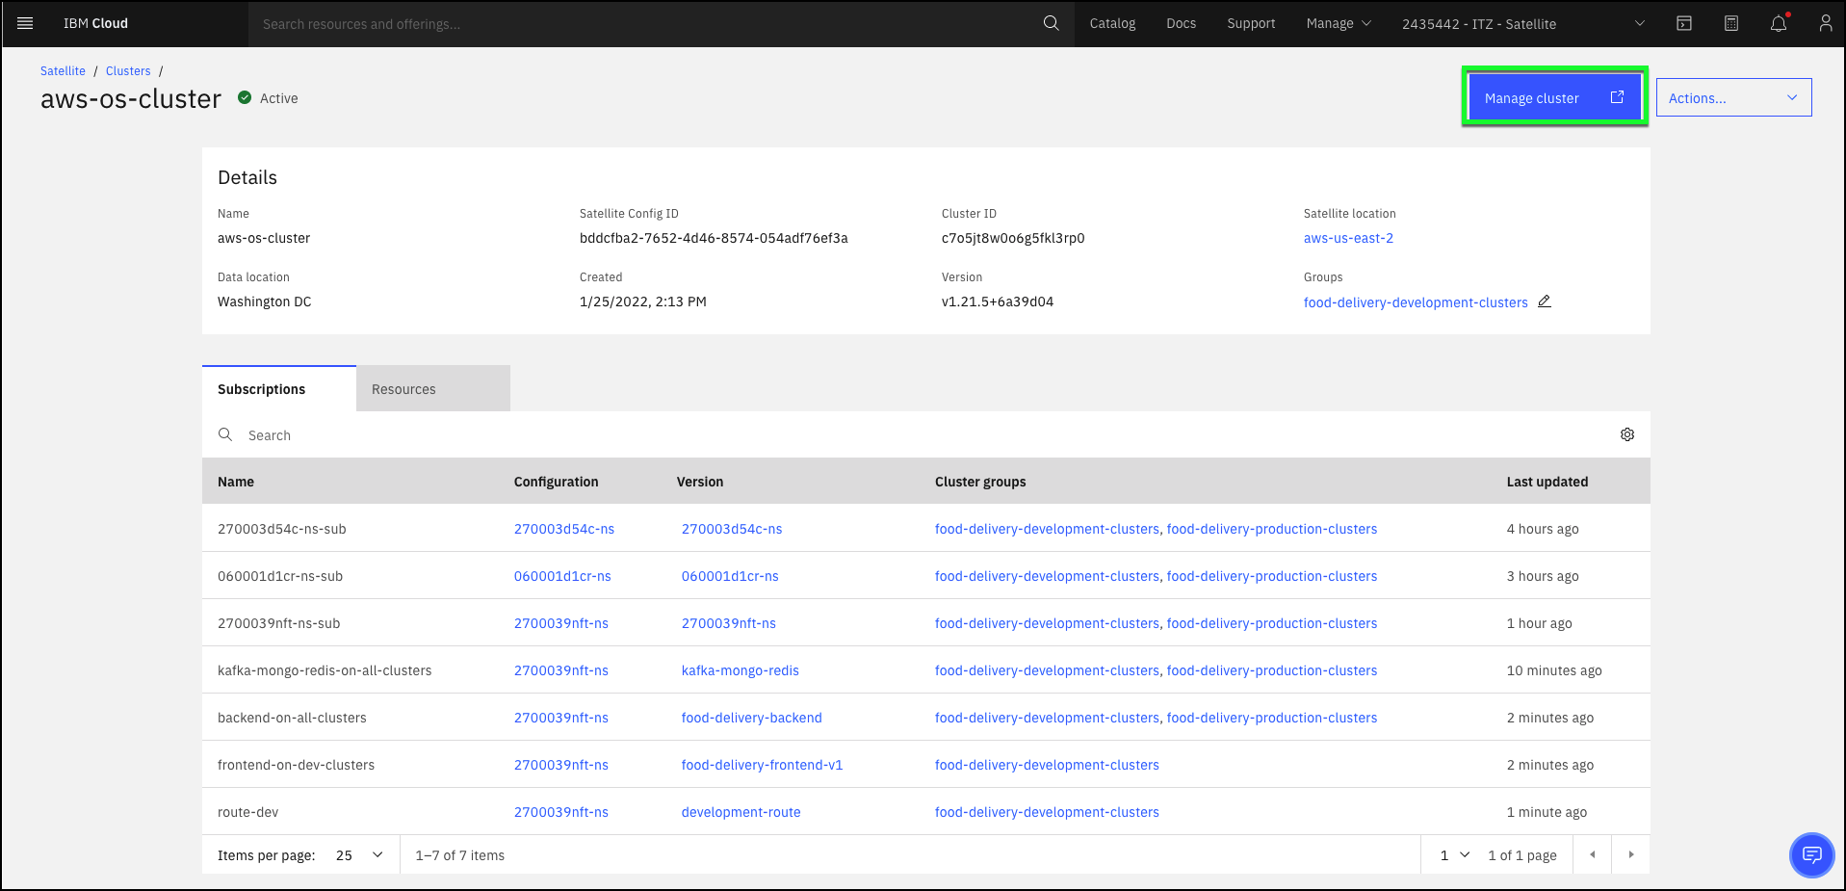The width and height of the screenshot is (1846, 891).
Task: Open the hamburger navigation menu
Action: (x=25, y=23)
